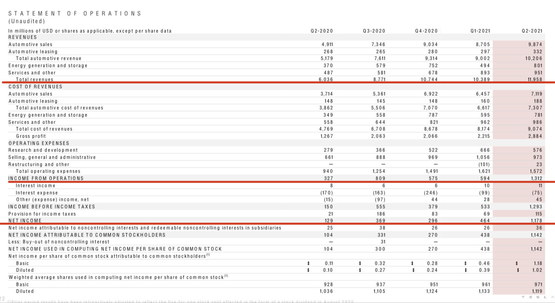The width and height of the screenshot is (555, 303).
Task: Select Q4-2020 interest expense (246)
Action: point(431,192)
